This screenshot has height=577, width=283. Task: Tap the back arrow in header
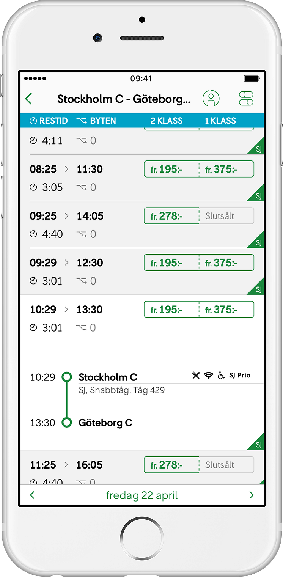click(x=29, y=99)
